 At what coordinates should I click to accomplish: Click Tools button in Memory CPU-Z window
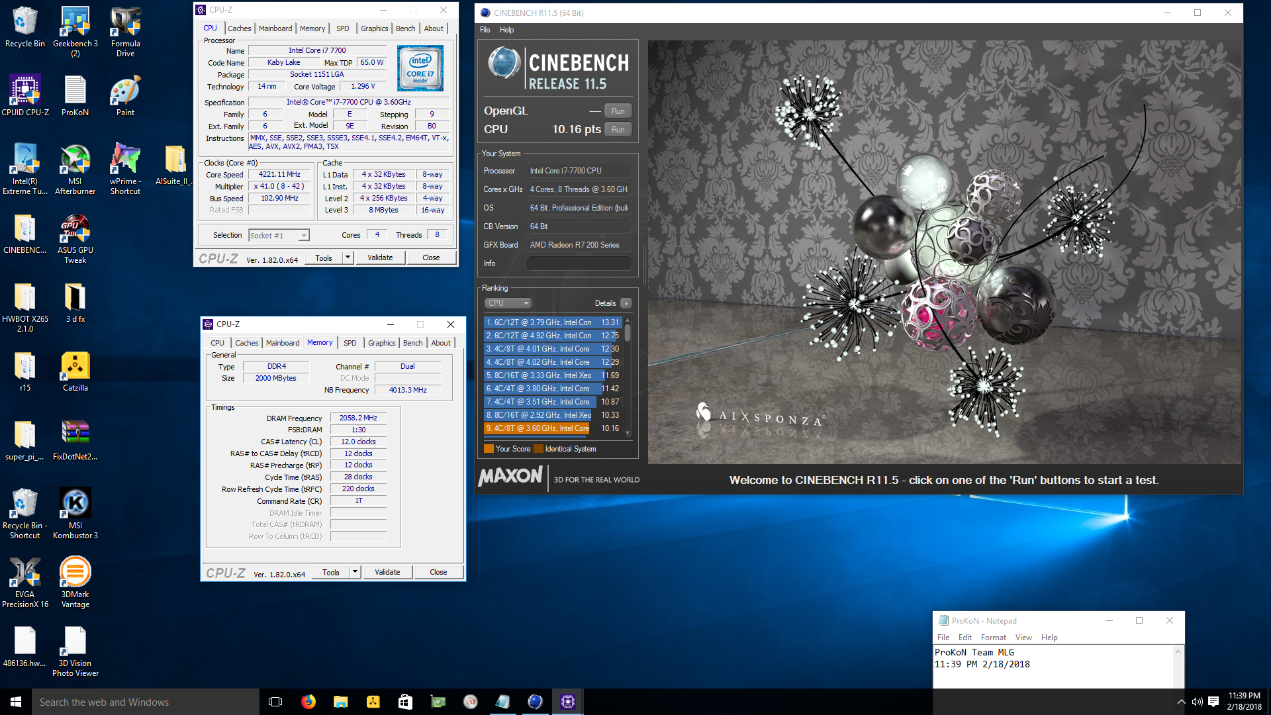tap(331, 572)
